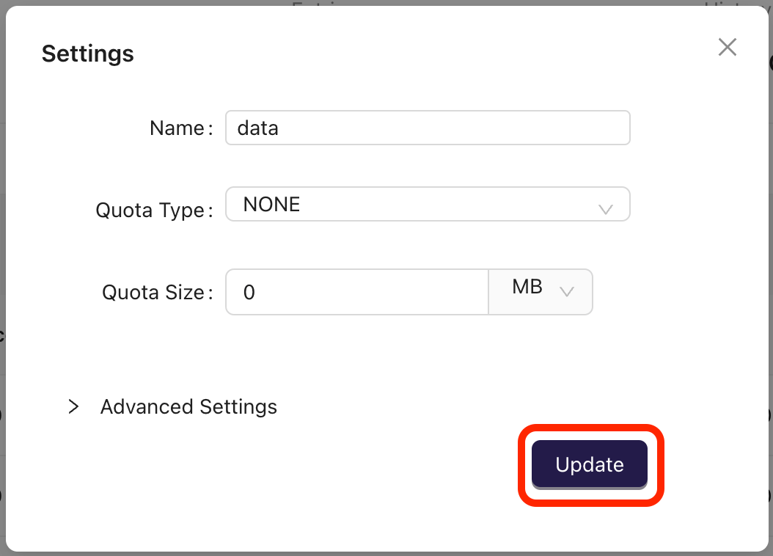Click the X icon at top right
Image resolution: width=773 pixels, height=556 pixels.
click(727, 47)
